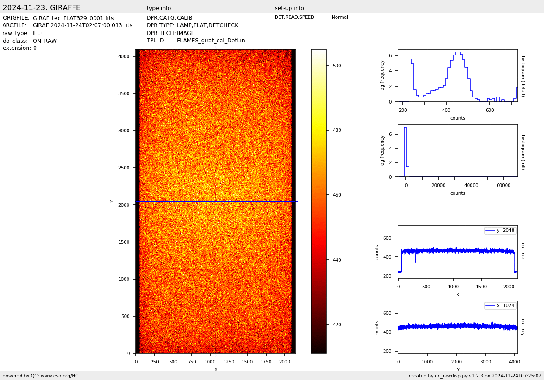Screen dimensions: 544x380
Task: Click the Normal read speed value
Action: coord(340,17)
